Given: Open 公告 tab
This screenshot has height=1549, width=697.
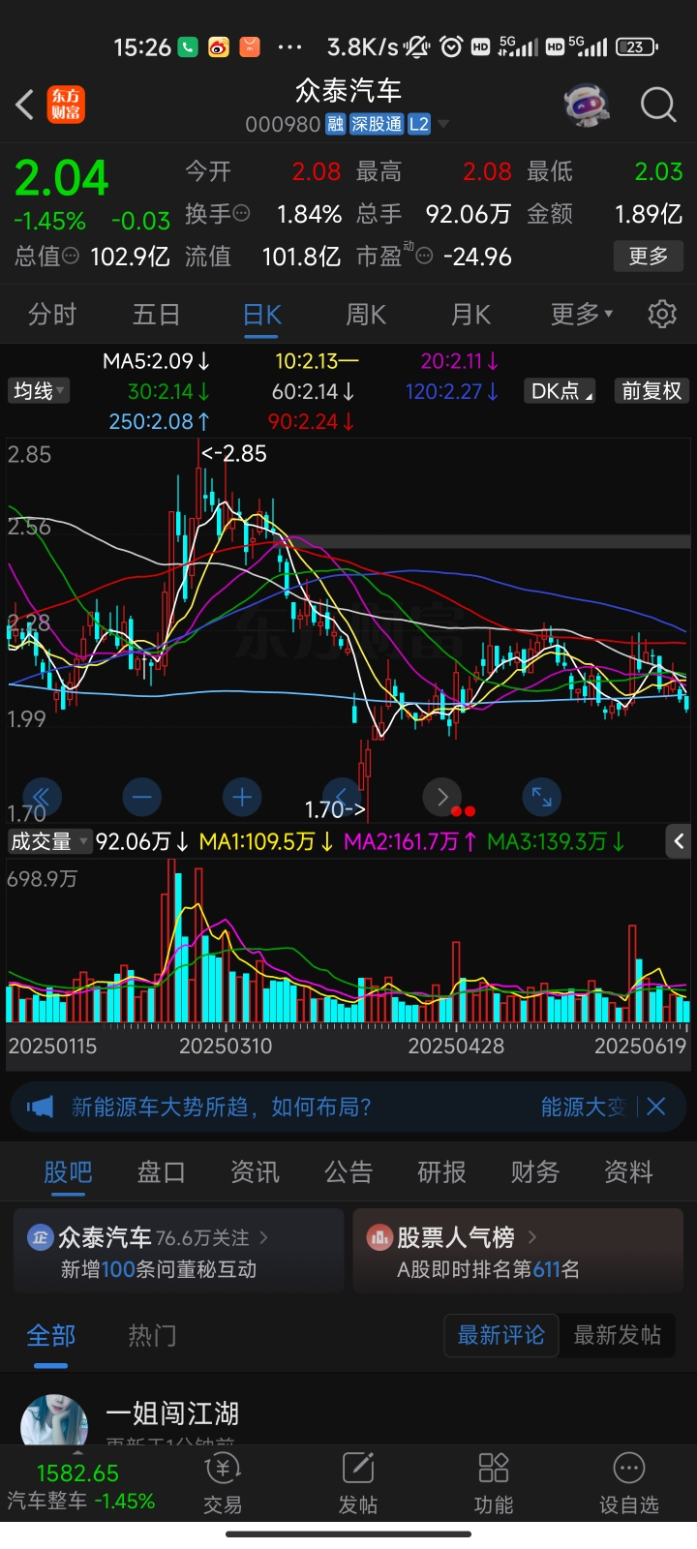Looking at the screenshot, I should 348,1172.
